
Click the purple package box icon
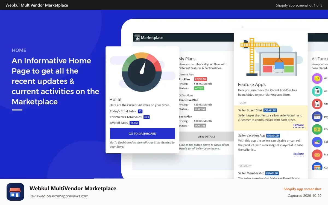(317, 78)
